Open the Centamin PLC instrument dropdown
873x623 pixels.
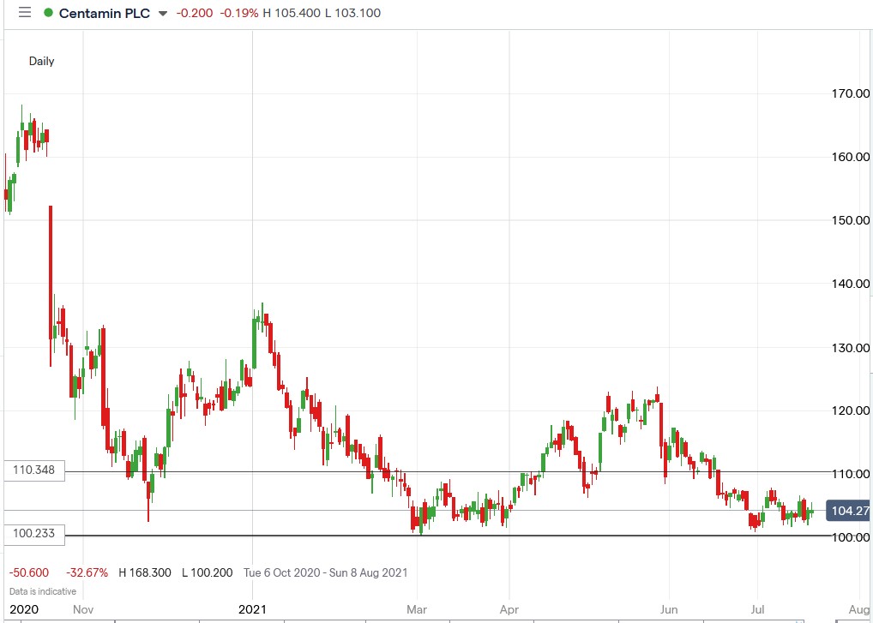160,13
